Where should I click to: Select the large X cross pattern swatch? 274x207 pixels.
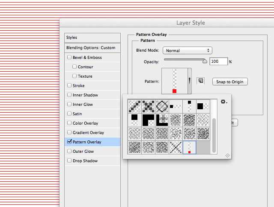coord(176,147)
